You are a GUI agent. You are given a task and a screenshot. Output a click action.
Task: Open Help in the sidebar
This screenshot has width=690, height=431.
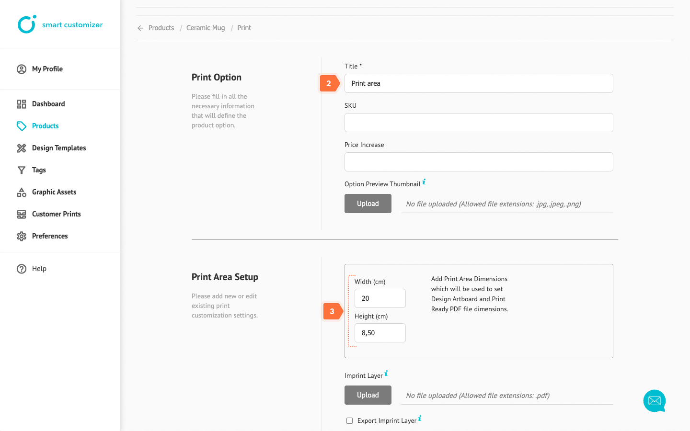pyautogui.click(x=39, y=269)
